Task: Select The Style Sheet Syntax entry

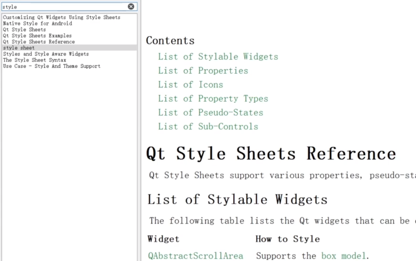Action: (34, 60)
